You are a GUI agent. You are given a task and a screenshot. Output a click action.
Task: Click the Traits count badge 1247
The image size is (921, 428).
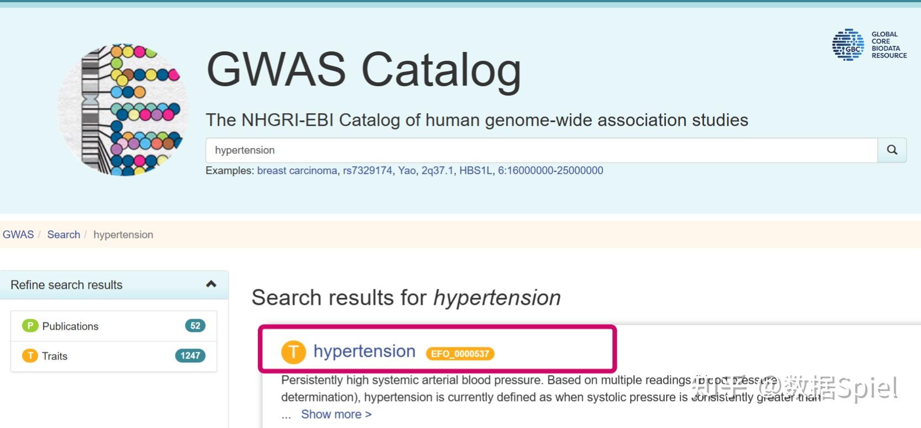coord(190,356)
